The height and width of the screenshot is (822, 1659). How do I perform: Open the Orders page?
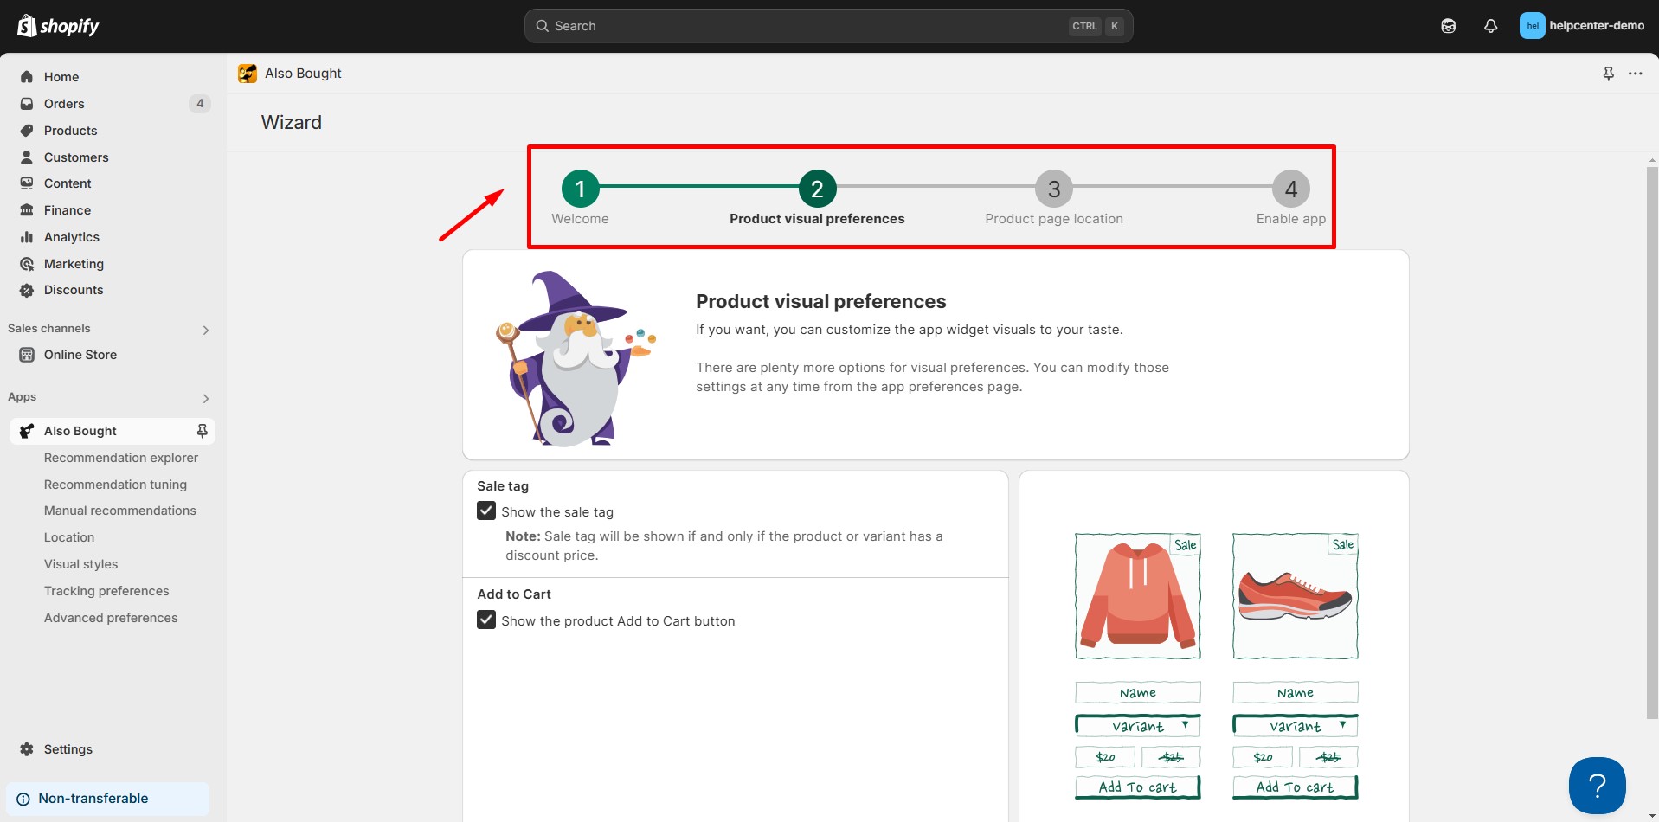[64, 104]
